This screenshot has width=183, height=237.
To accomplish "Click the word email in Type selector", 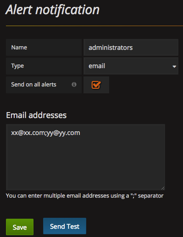I will coord(97,66).
